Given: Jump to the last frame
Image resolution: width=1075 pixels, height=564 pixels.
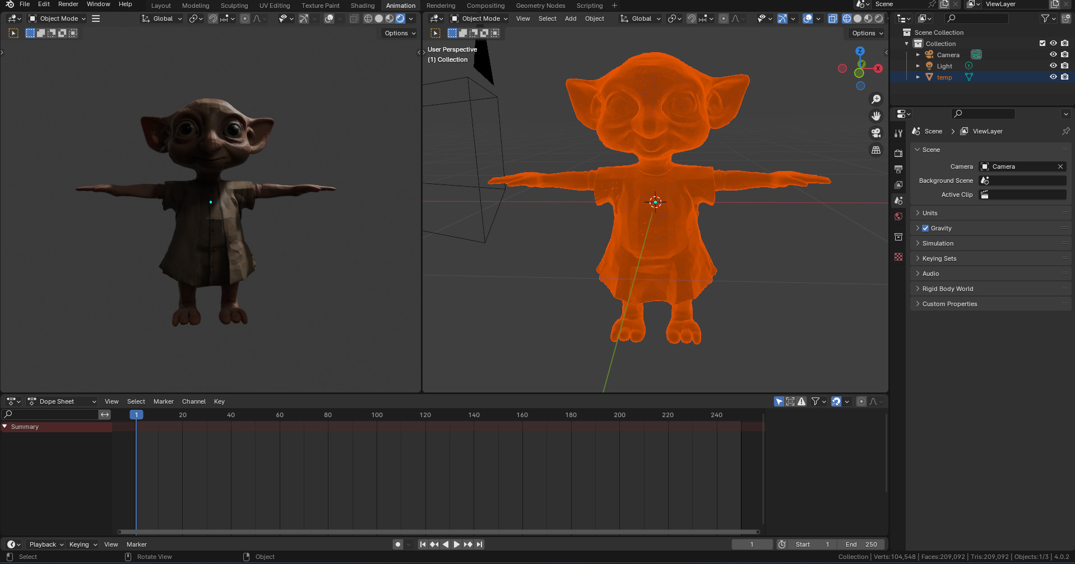Looking at the screenshot, I should pos(480,544).
